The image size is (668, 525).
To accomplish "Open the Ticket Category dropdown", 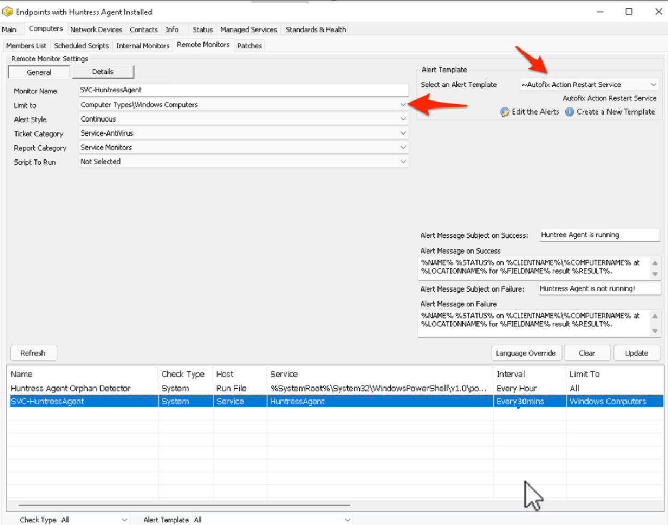I will point(403,133).
